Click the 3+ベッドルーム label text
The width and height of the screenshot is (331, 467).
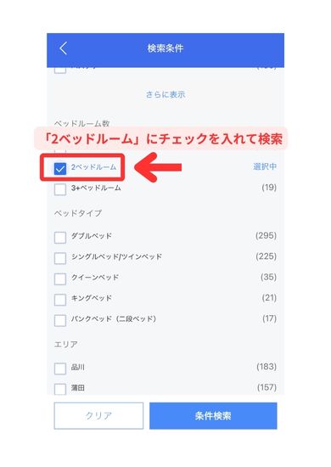click(x=96, y=188)
